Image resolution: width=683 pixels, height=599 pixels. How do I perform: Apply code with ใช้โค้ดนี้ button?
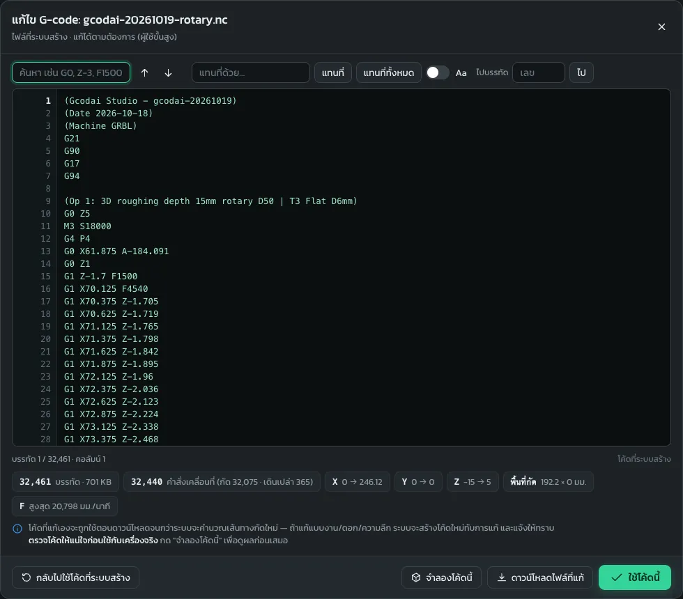tap(635, 577)
